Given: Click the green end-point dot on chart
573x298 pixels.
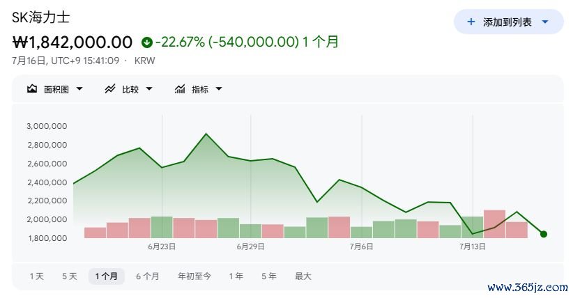Looking at the screenshot, I should tap(544, 234).
